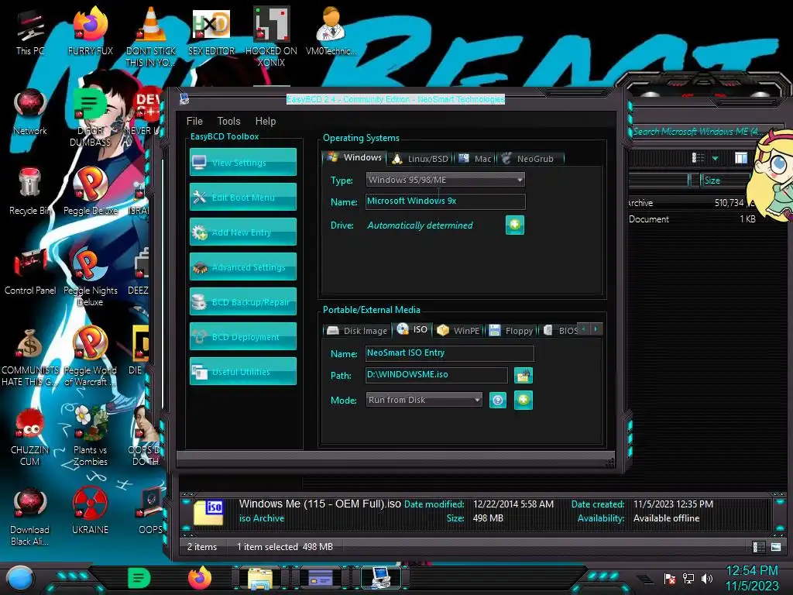The height and width of the screenshot is (595, 793).
Task: Expand the Windows Type dropdown
Action: 445,180
